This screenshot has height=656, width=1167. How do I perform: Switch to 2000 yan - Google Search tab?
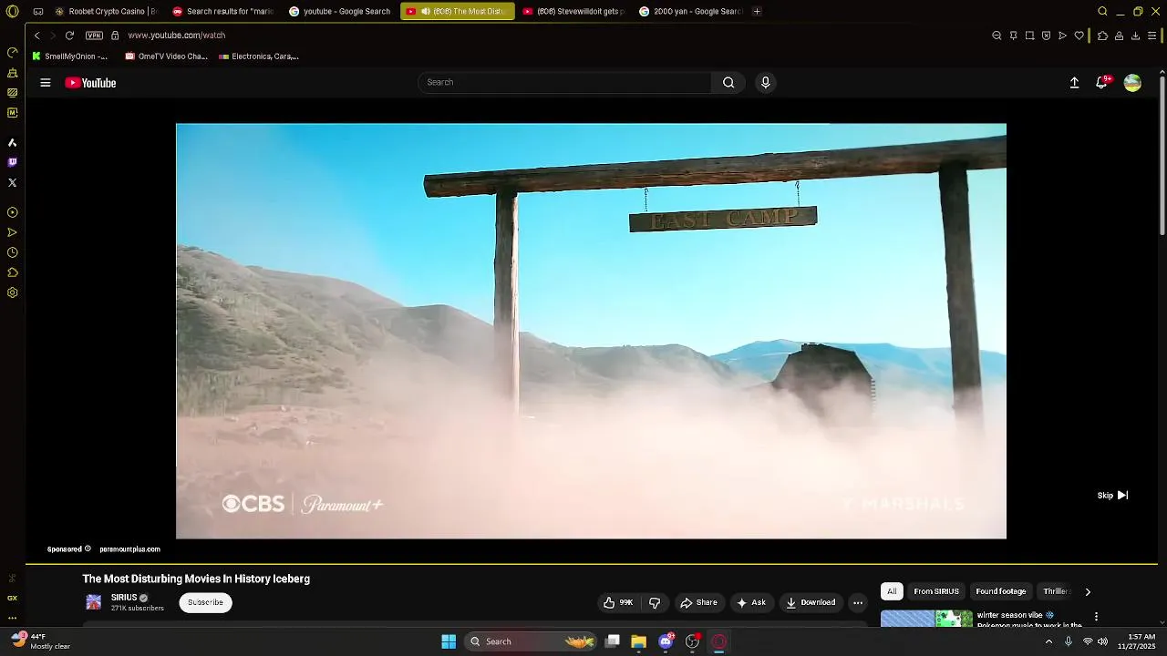[690, 11]
